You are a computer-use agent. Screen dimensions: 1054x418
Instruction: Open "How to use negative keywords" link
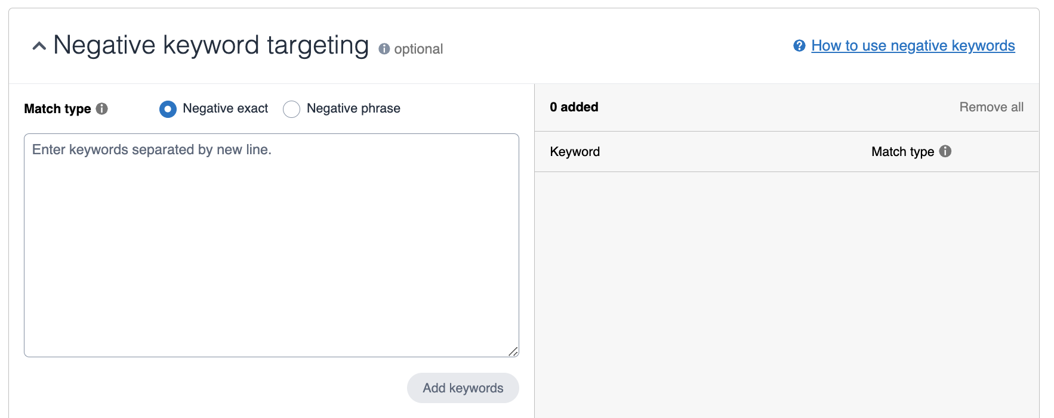tap(913, 46)
